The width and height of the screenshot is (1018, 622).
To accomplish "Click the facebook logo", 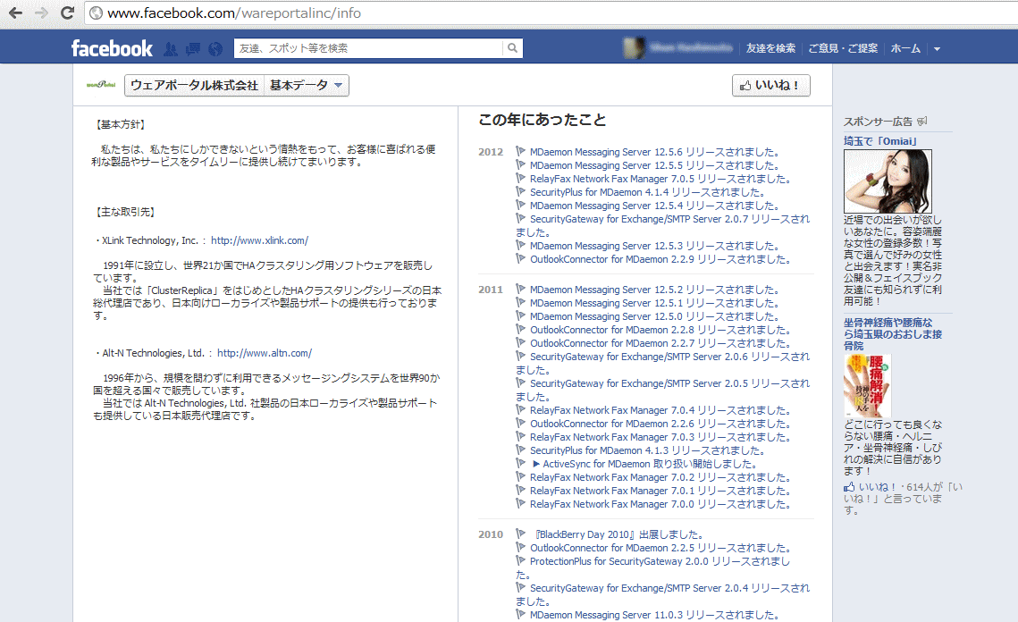I will point(112,48).
